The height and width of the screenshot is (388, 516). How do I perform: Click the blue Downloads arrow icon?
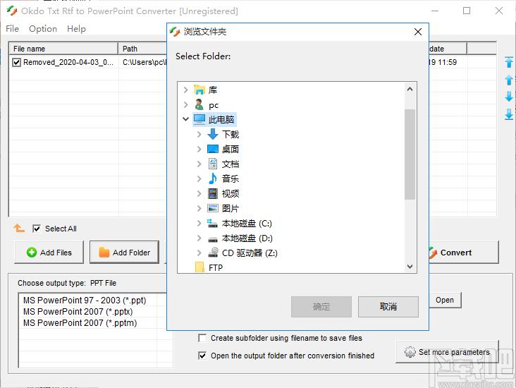[x=213, y=134]
